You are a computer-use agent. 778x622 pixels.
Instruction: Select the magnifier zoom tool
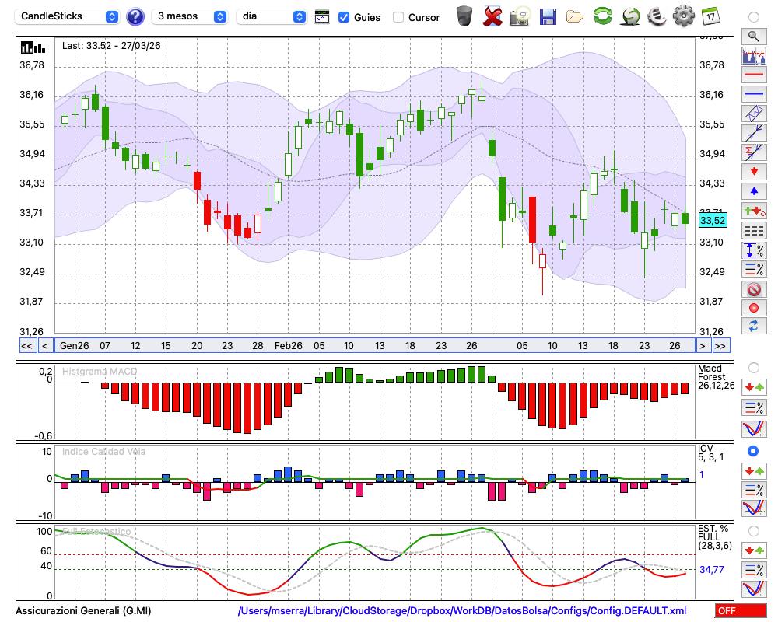[x=754, y=37]
